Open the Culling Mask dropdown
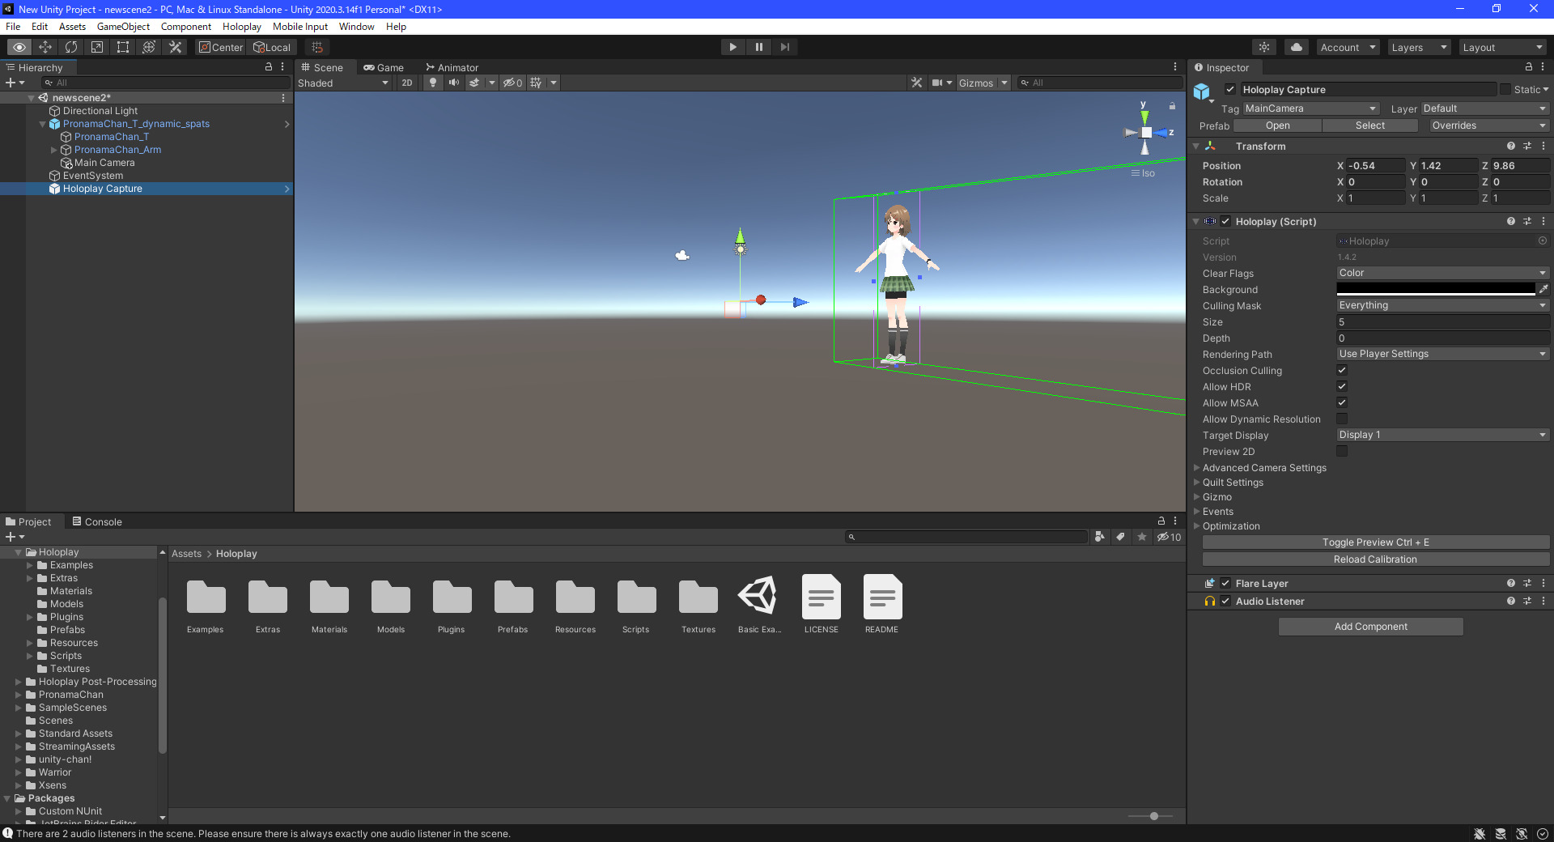 point(1442,305)
